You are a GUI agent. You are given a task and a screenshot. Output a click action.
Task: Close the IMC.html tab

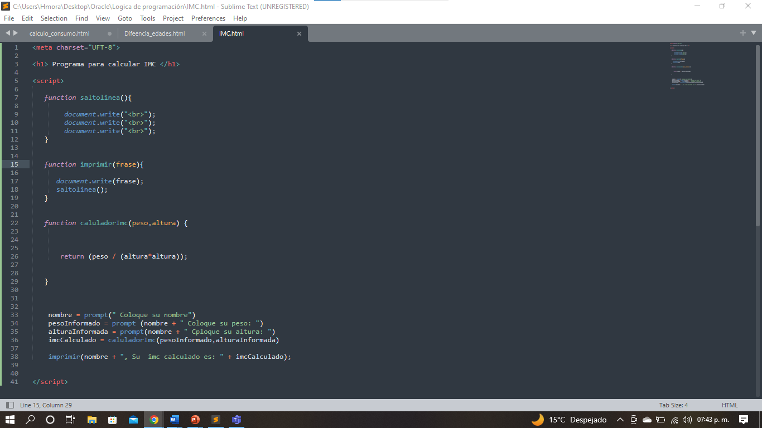[299, 33]
